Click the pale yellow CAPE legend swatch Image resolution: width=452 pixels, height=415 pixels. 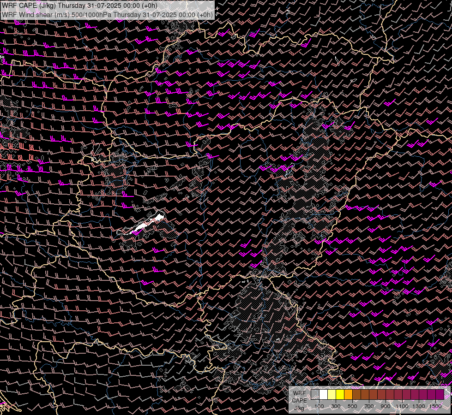coord(332,395)
